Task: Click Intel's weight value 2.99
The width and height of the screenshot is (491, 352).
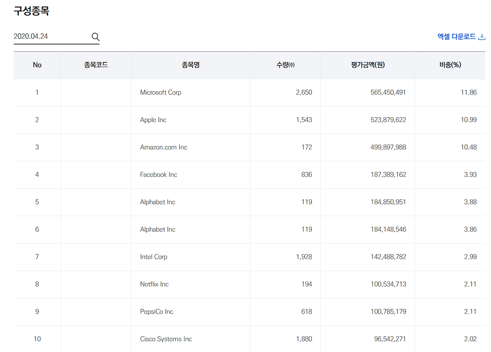Action: [x=470, y=257]
